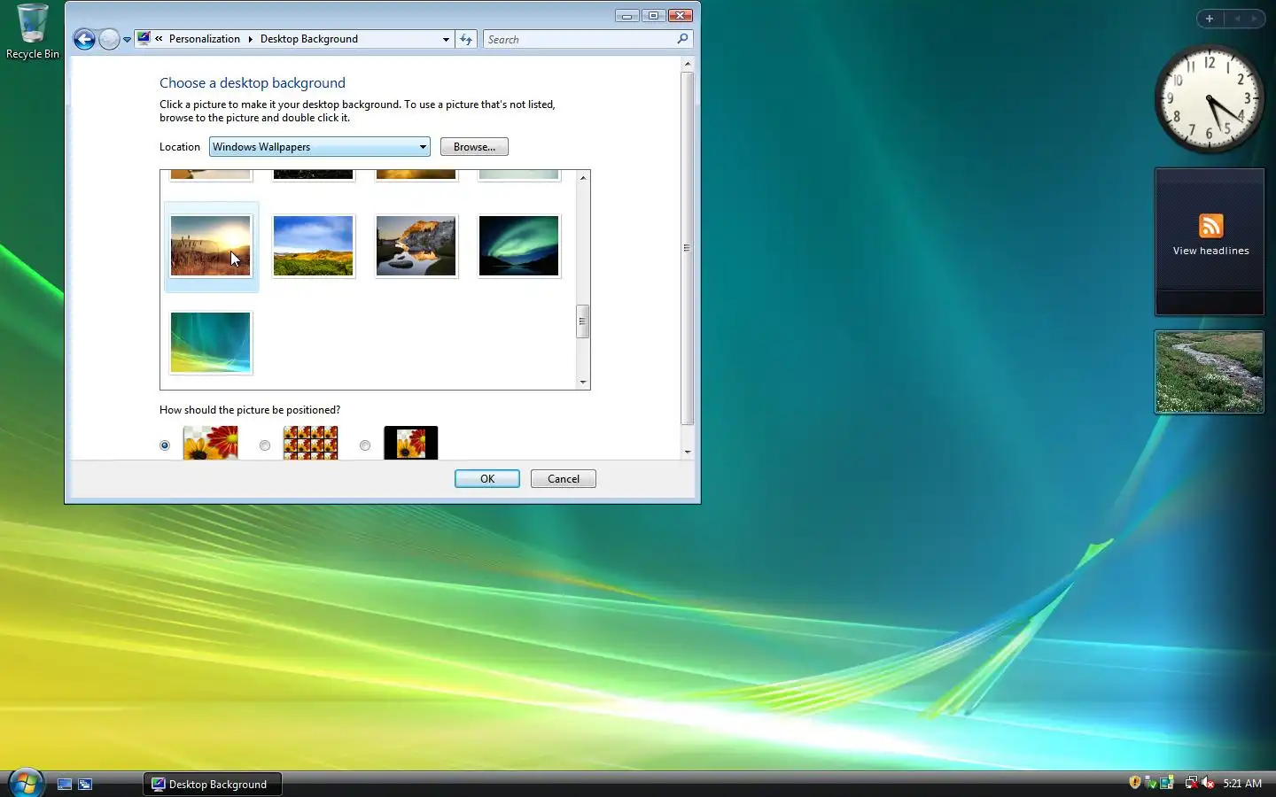Click the centered flower position preview
The image size is (1276, 797).
tap(411, 443)
